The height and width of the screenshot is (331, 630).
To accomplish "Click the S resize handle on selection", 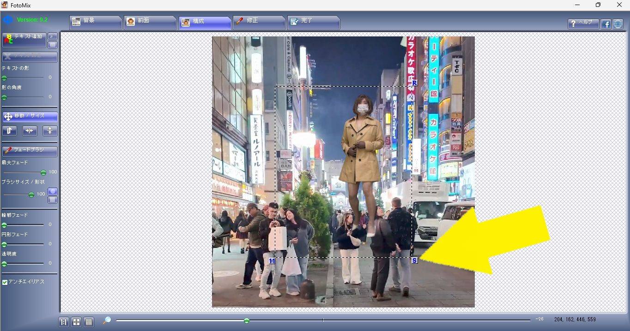I will [x=414, y=260].
